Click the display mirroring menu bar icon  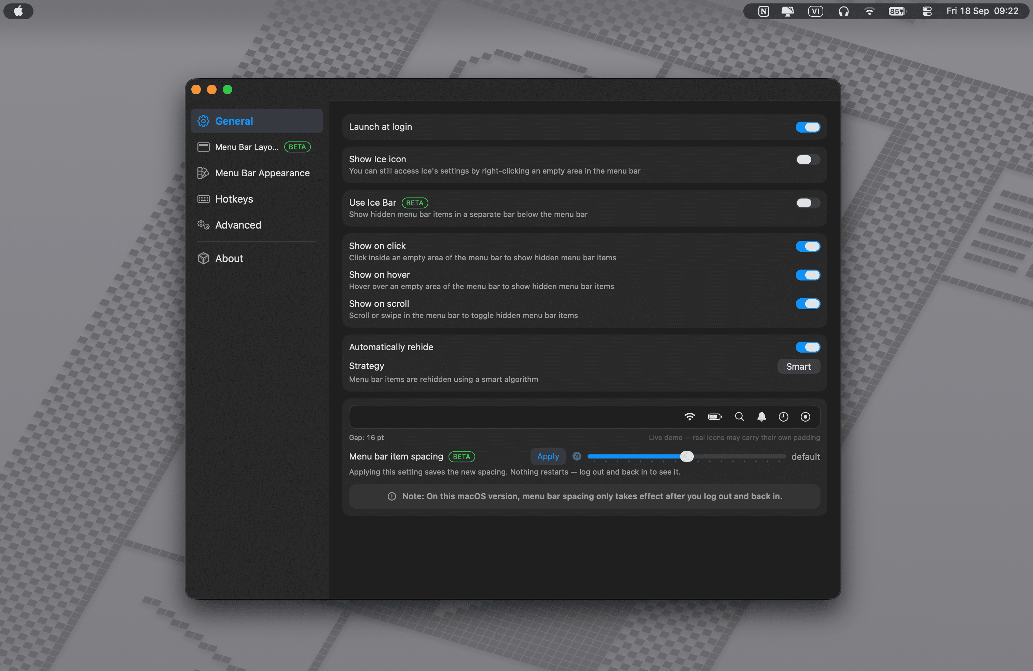[787, 11]
